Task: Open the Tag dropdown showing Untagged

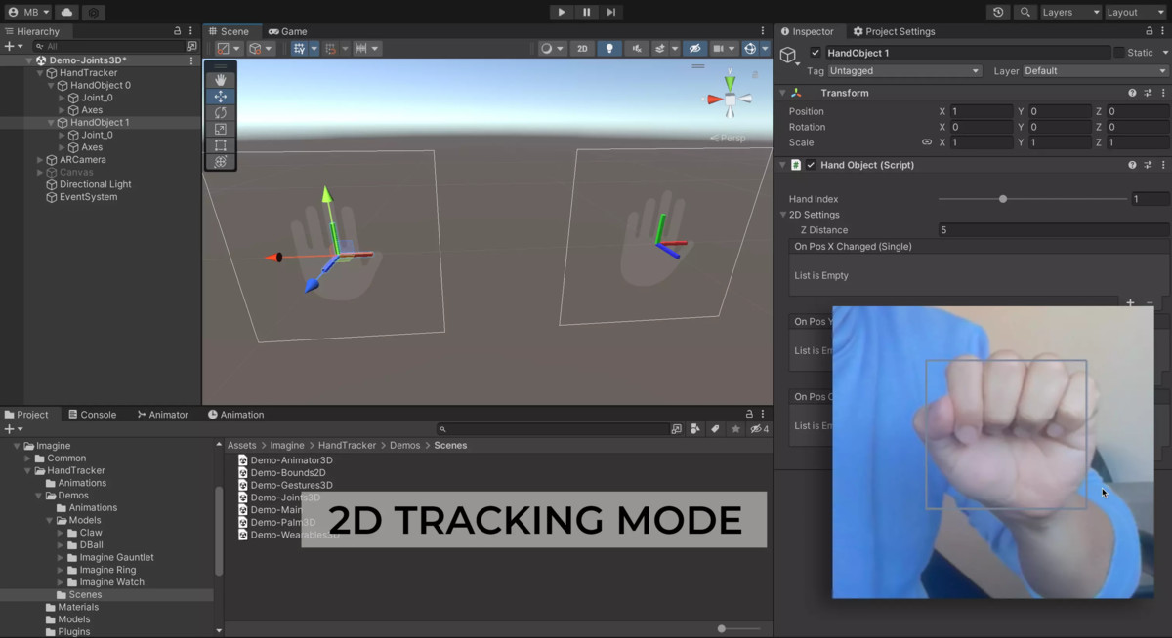Action: coord(904,71)
